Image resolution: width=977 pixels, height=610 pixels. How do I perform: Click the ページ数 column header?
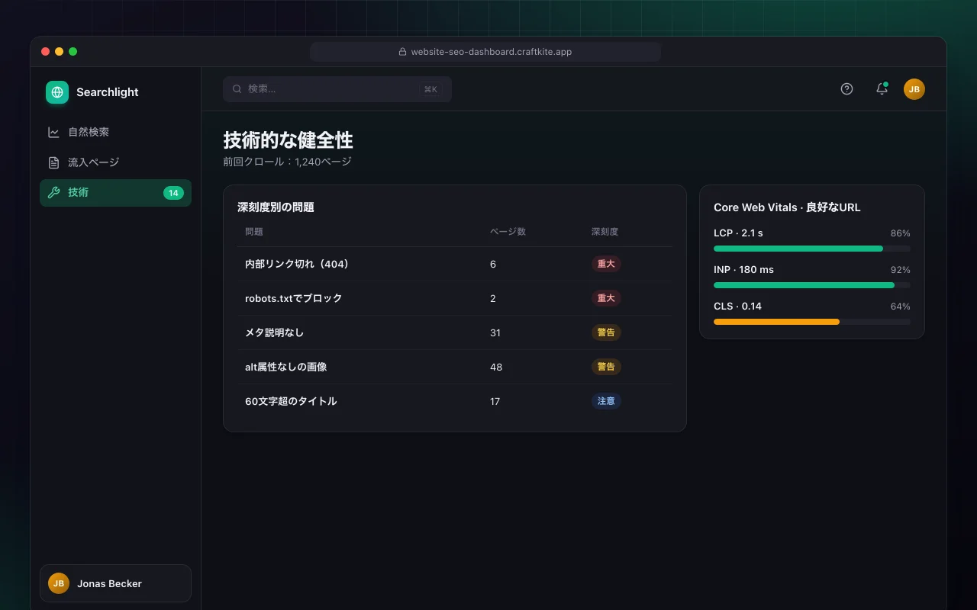pyautogui.click(x=508, y=232)
